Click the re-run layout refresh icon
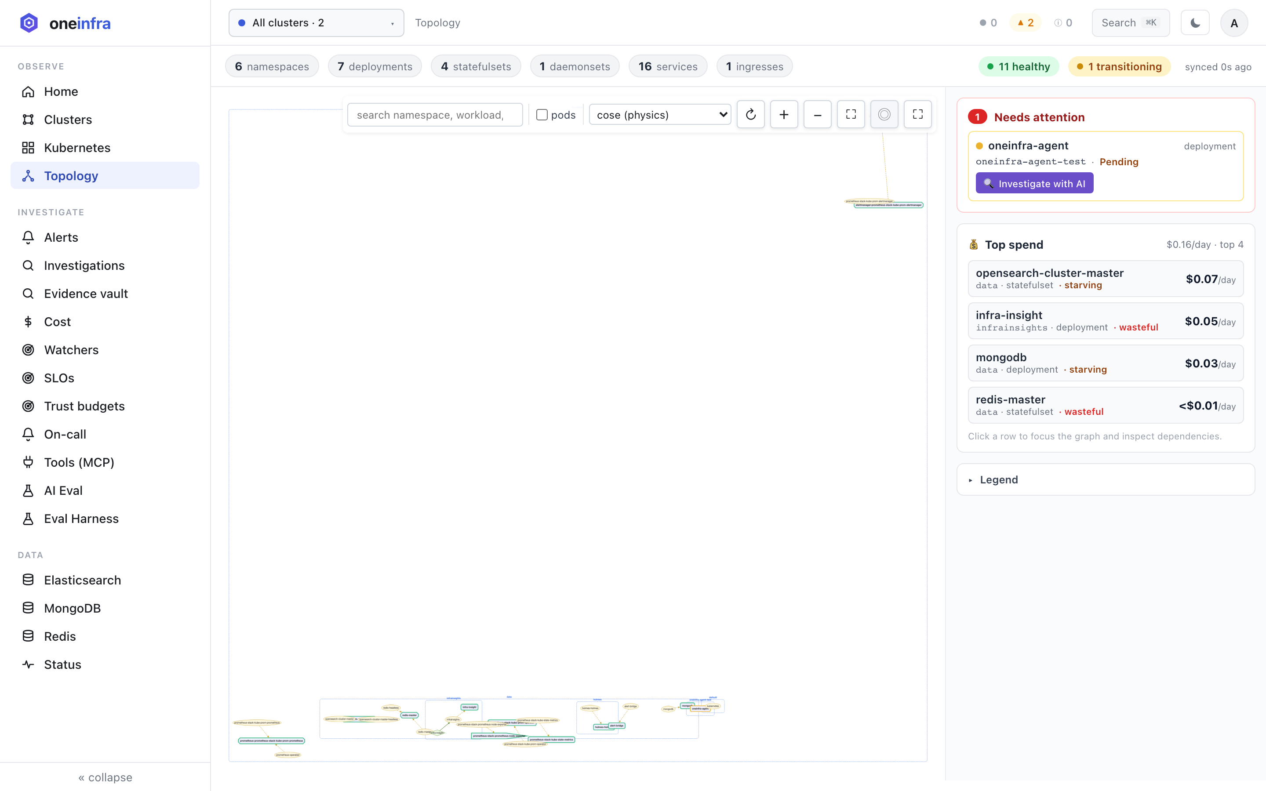The height and width of the screenshot is (791, 1266). 750,114
